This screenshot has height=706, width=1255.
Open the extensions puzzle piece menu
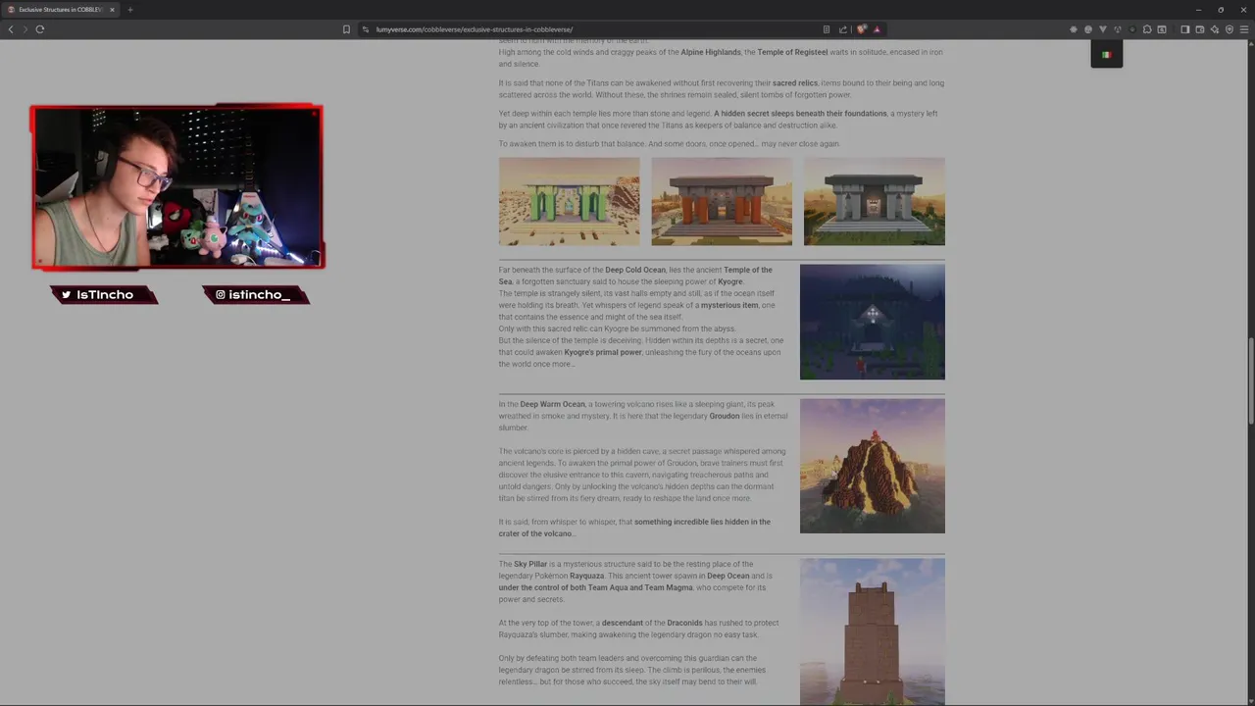coord(1147,29)
